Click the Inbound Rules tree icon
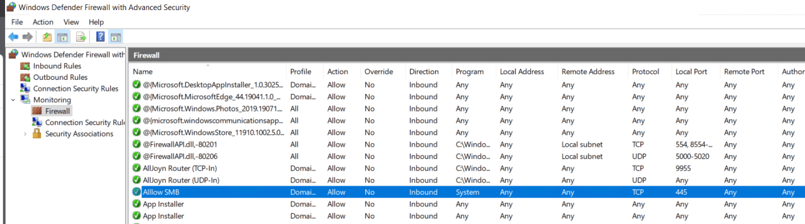 pyautogui.click(x=25, y=66)
